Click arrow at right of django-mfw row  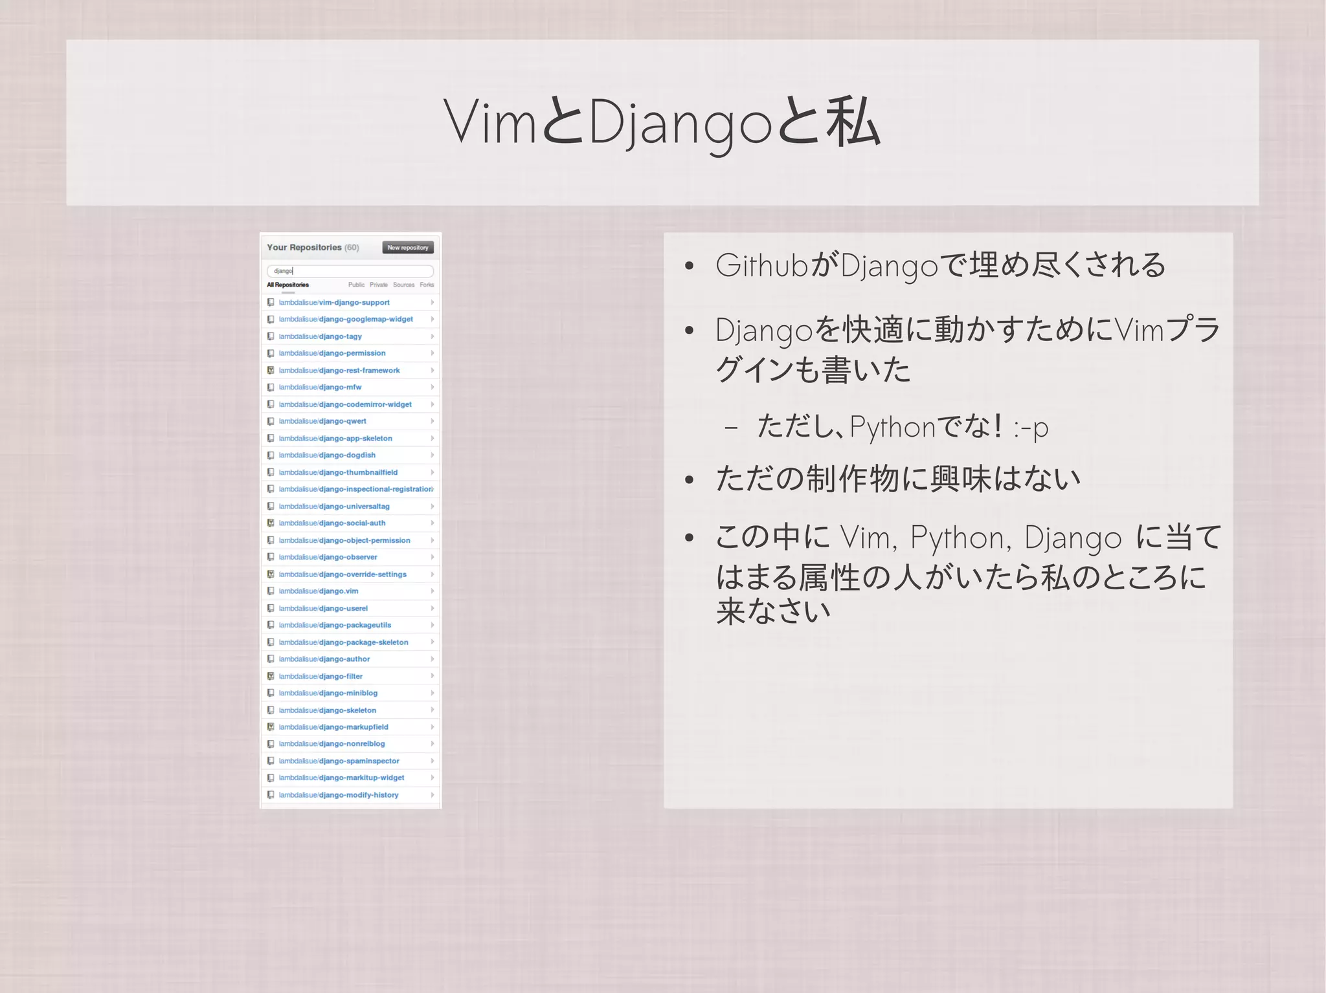[x=432, y=387]
